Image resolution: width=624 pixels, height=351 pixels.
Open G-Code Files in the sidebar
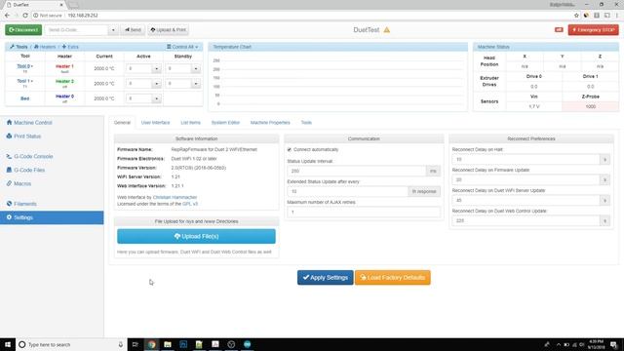(x=52, y=170)
